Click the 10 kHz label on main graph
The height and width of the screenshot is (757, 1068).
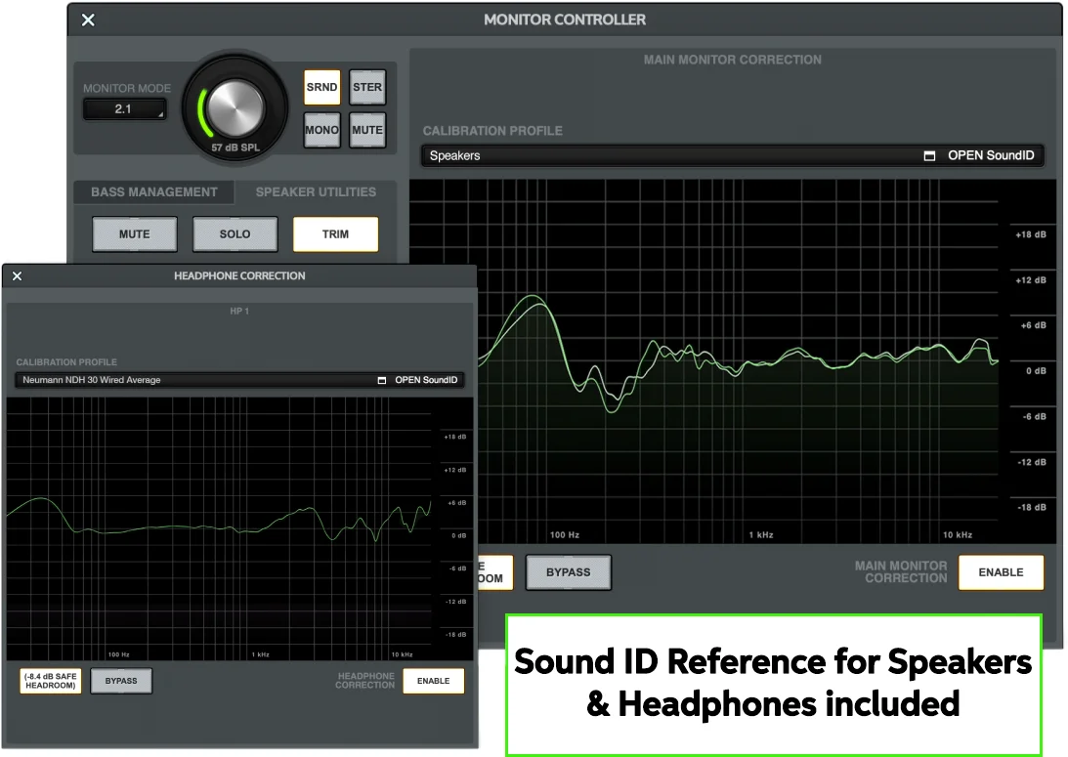click(958, 535)
